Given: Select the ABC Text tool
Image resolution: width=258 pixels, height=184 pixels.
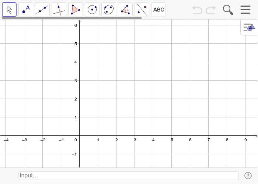Looking at the screenshot, I should (158, 10).
